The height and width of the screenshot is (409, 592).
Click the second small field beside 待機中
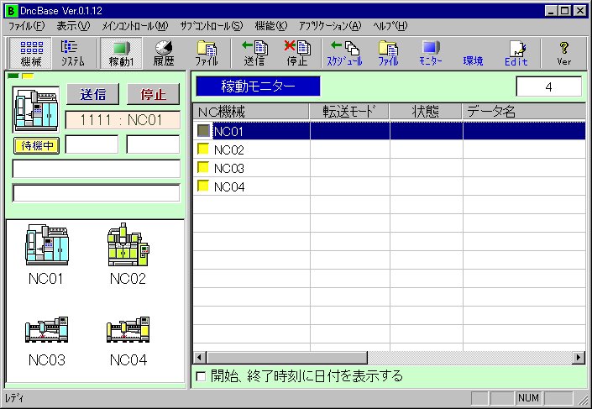pos(153,144)
